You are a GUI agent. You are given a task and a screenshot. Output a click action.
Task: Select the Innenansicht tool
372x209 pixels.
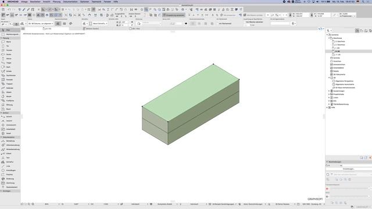click(10, 125)
